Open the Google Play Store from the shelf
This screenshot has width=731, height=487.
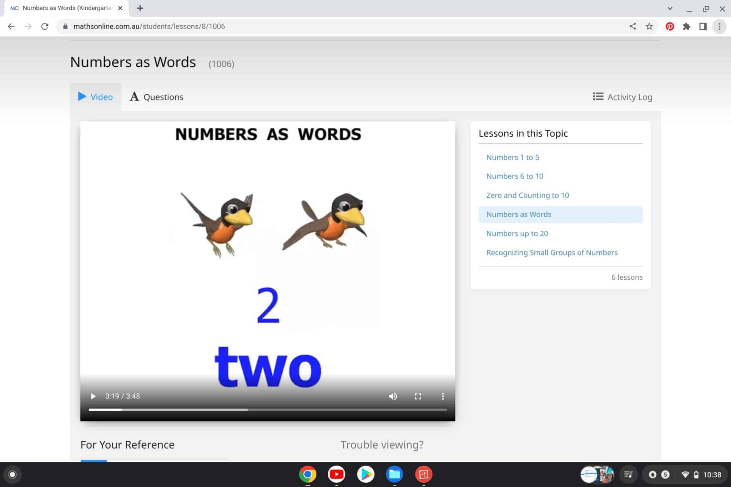(x=365, y=475)
